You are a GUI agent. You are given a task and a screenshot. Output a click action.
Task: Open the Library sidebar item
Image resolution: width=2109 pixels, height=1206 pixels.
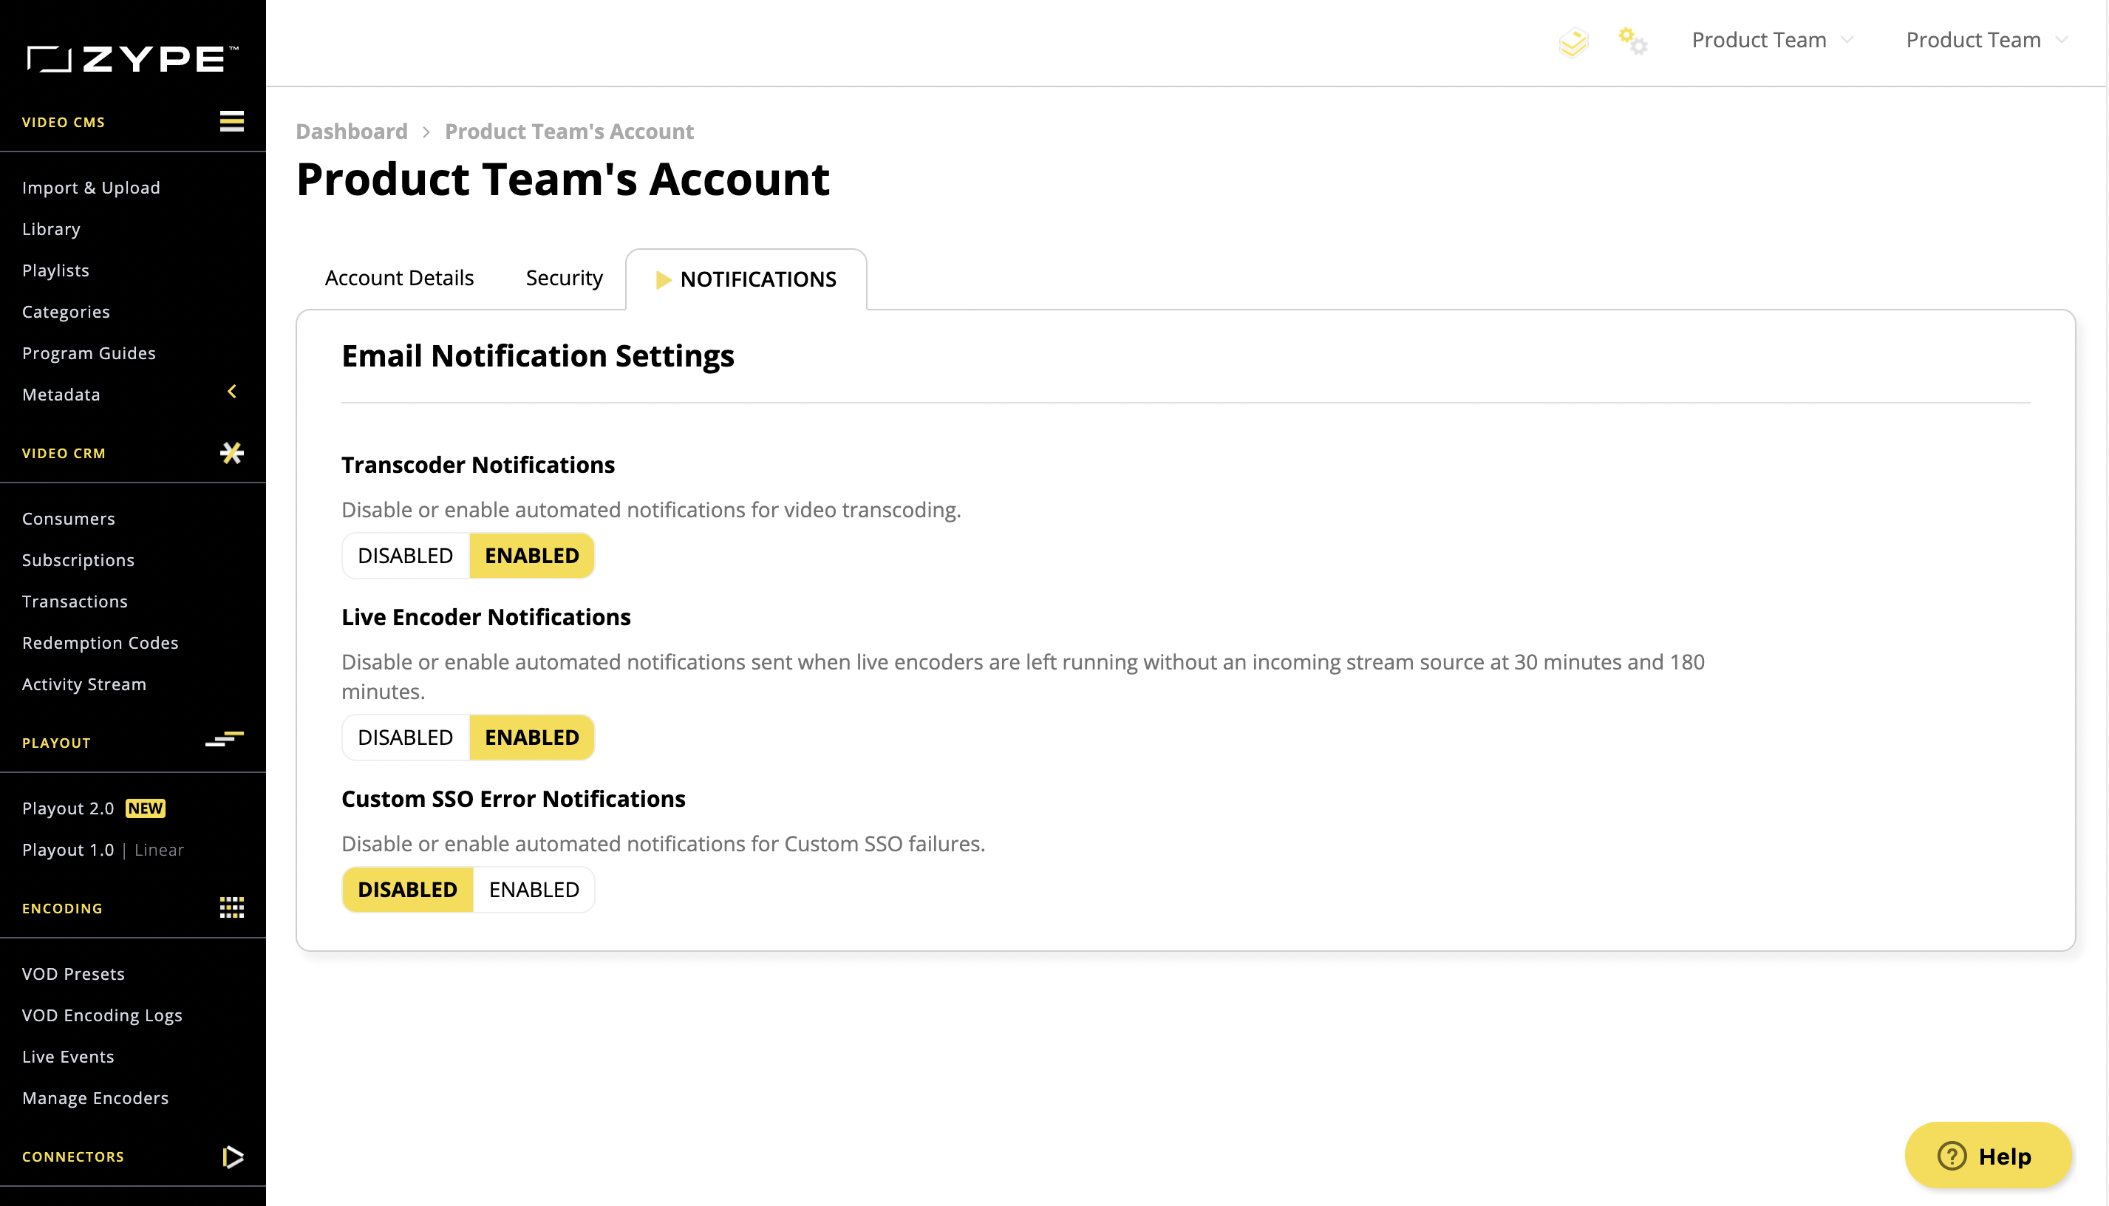coord(51,228)
